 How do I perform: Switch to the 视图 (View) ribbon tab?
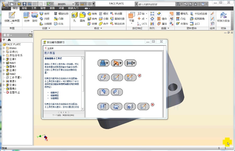[52, 8]
